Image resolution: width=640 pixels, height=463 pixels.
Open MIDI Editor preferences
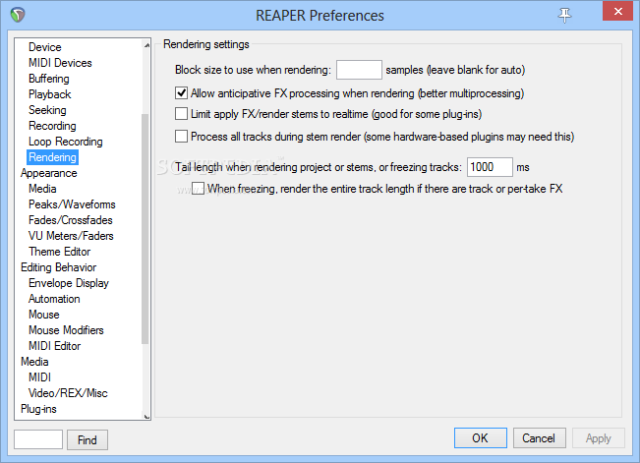point(55,346)
